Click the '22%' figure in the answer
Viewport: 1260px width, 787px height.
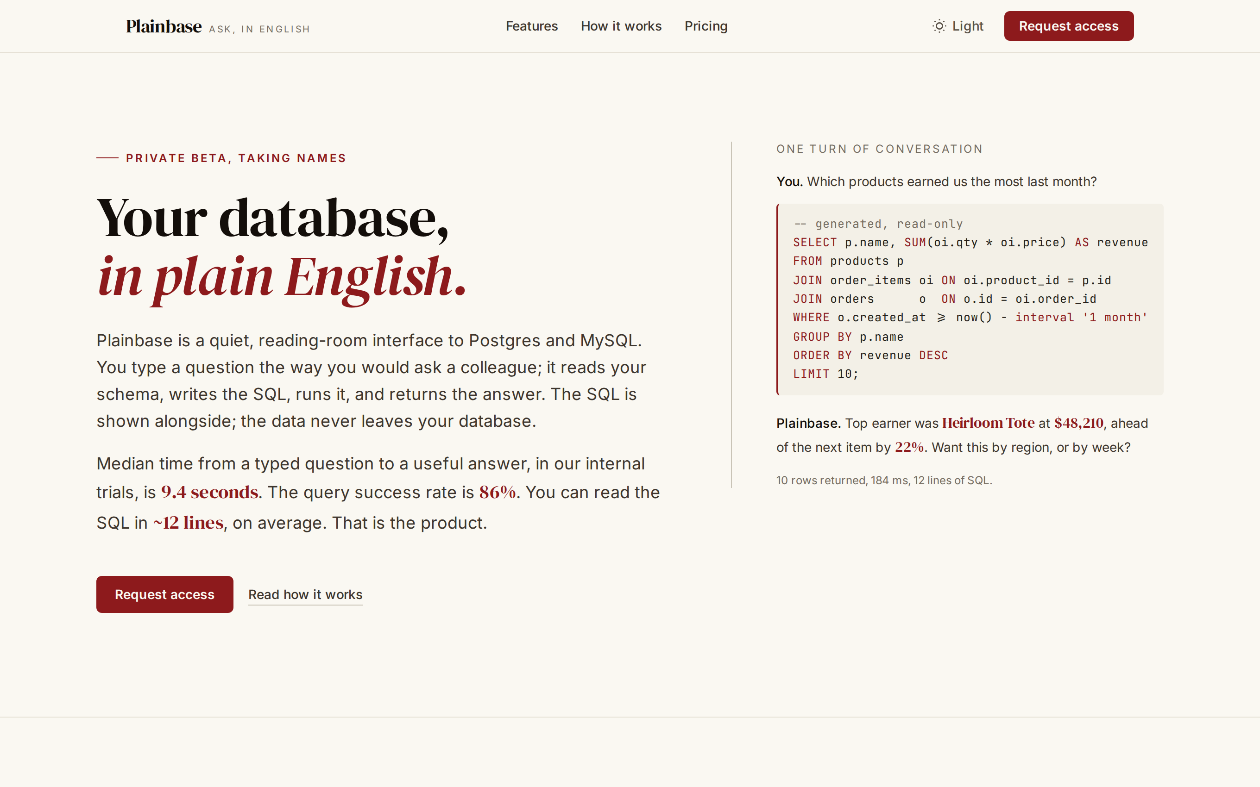[909, 447]
